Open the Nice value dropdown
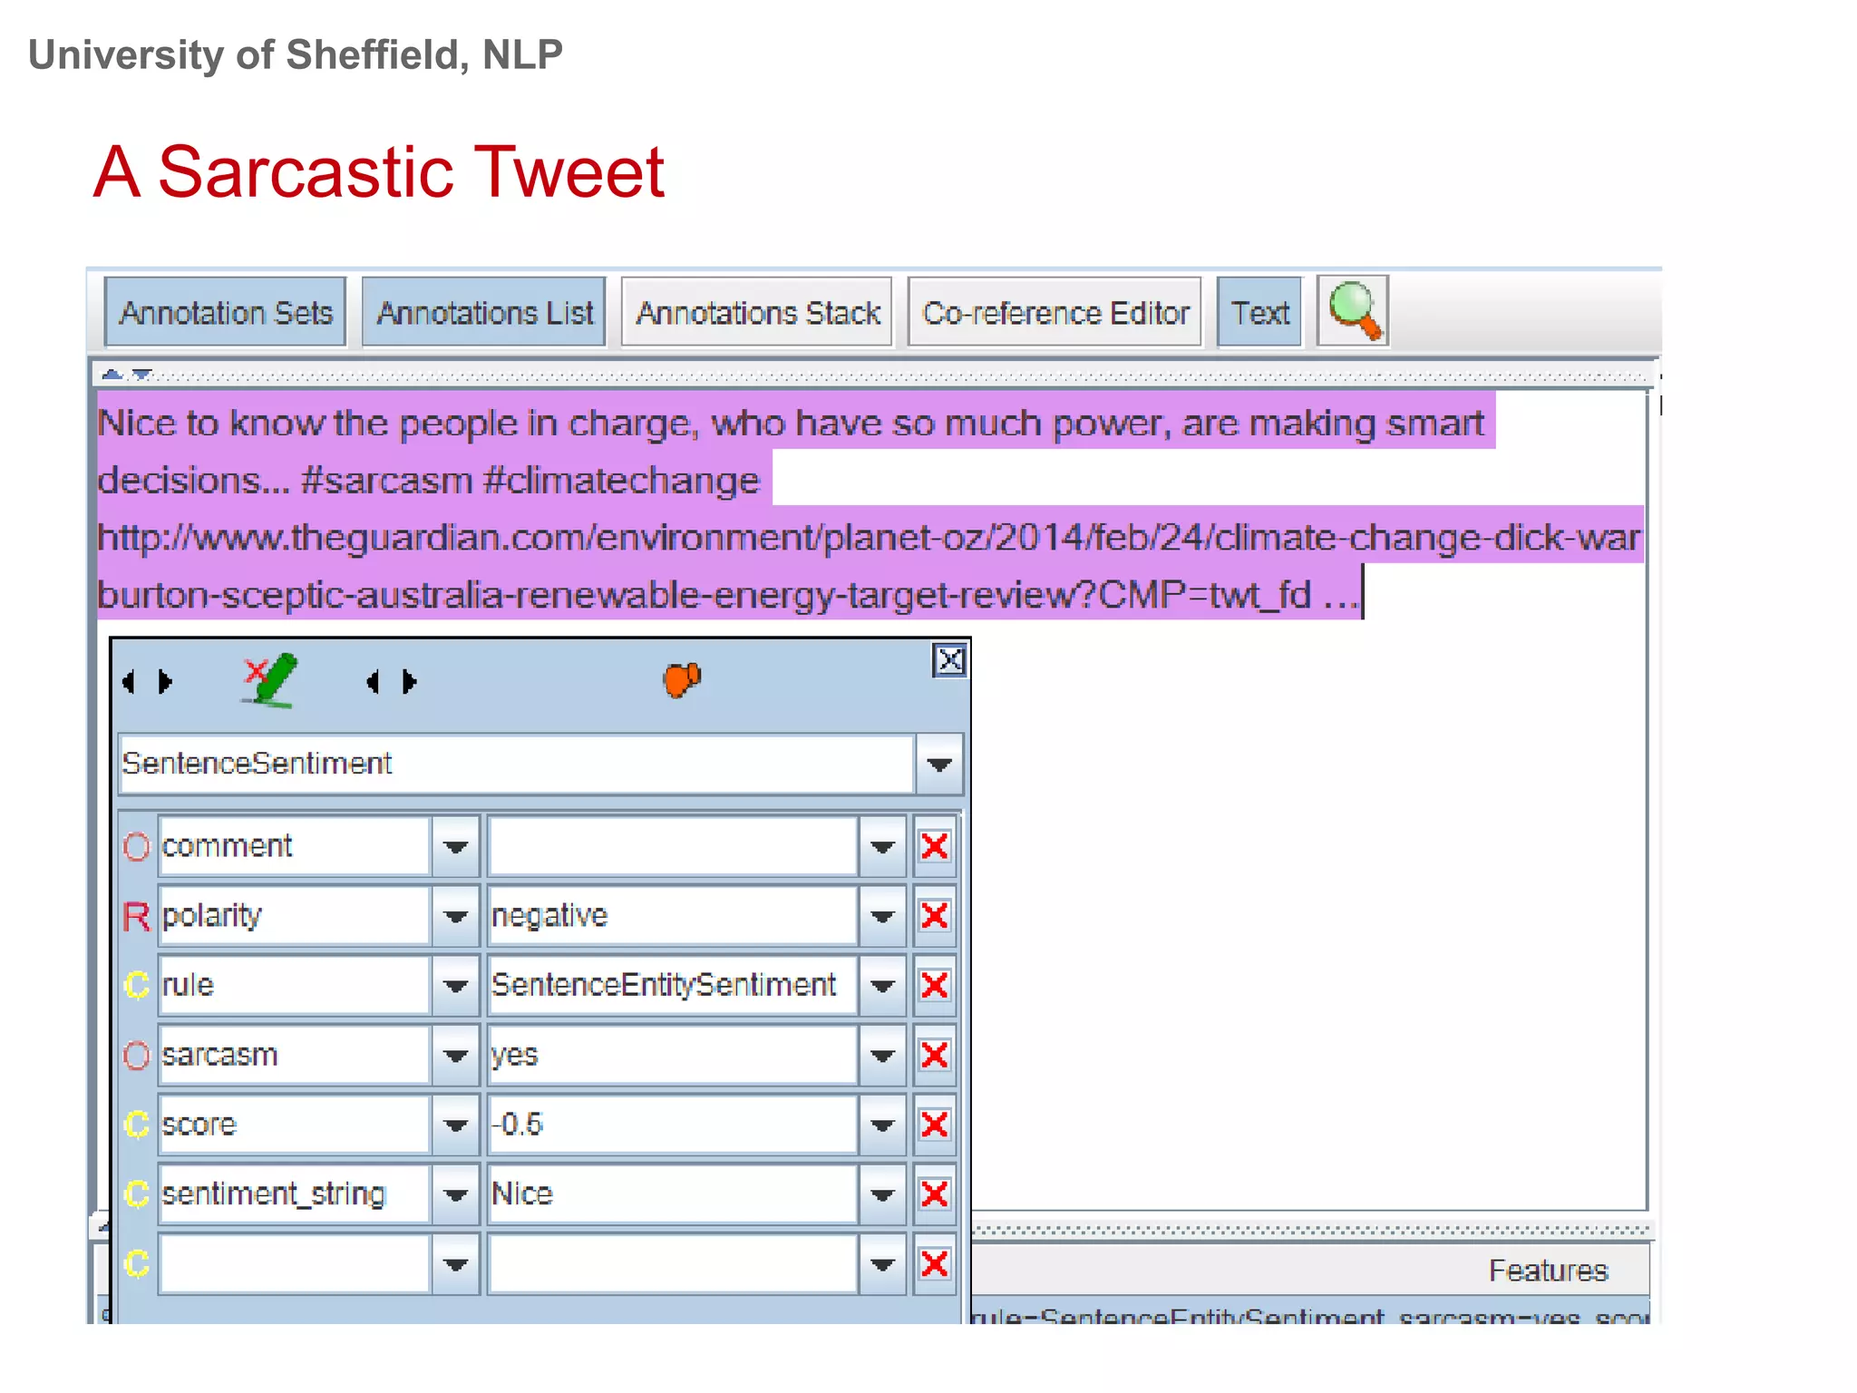Viewport: 1857px width, 1393px height. point(882,1193)
